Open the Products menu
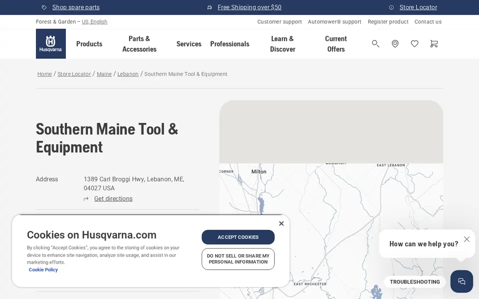This screenshot has height=299, width=479. 89,44
